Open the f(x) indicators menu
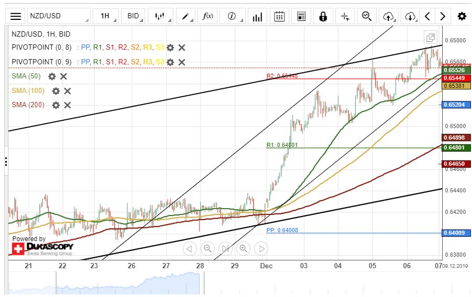Screen dimensions: 472x297 (208, 16)
